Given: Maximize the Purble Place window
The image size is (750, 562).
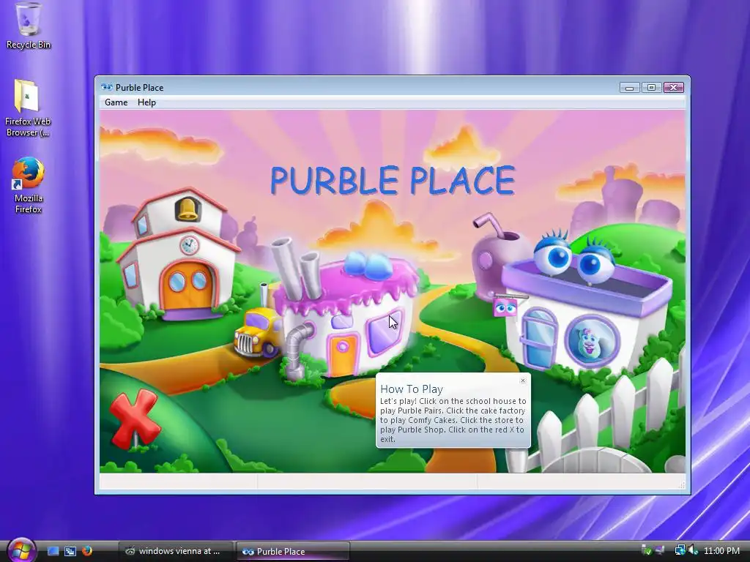Looking at the screenshot, I should tap(651, 88).
